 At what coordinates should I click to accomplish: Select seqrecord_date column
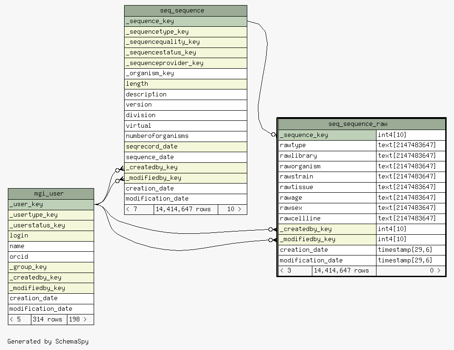[185, 147]
